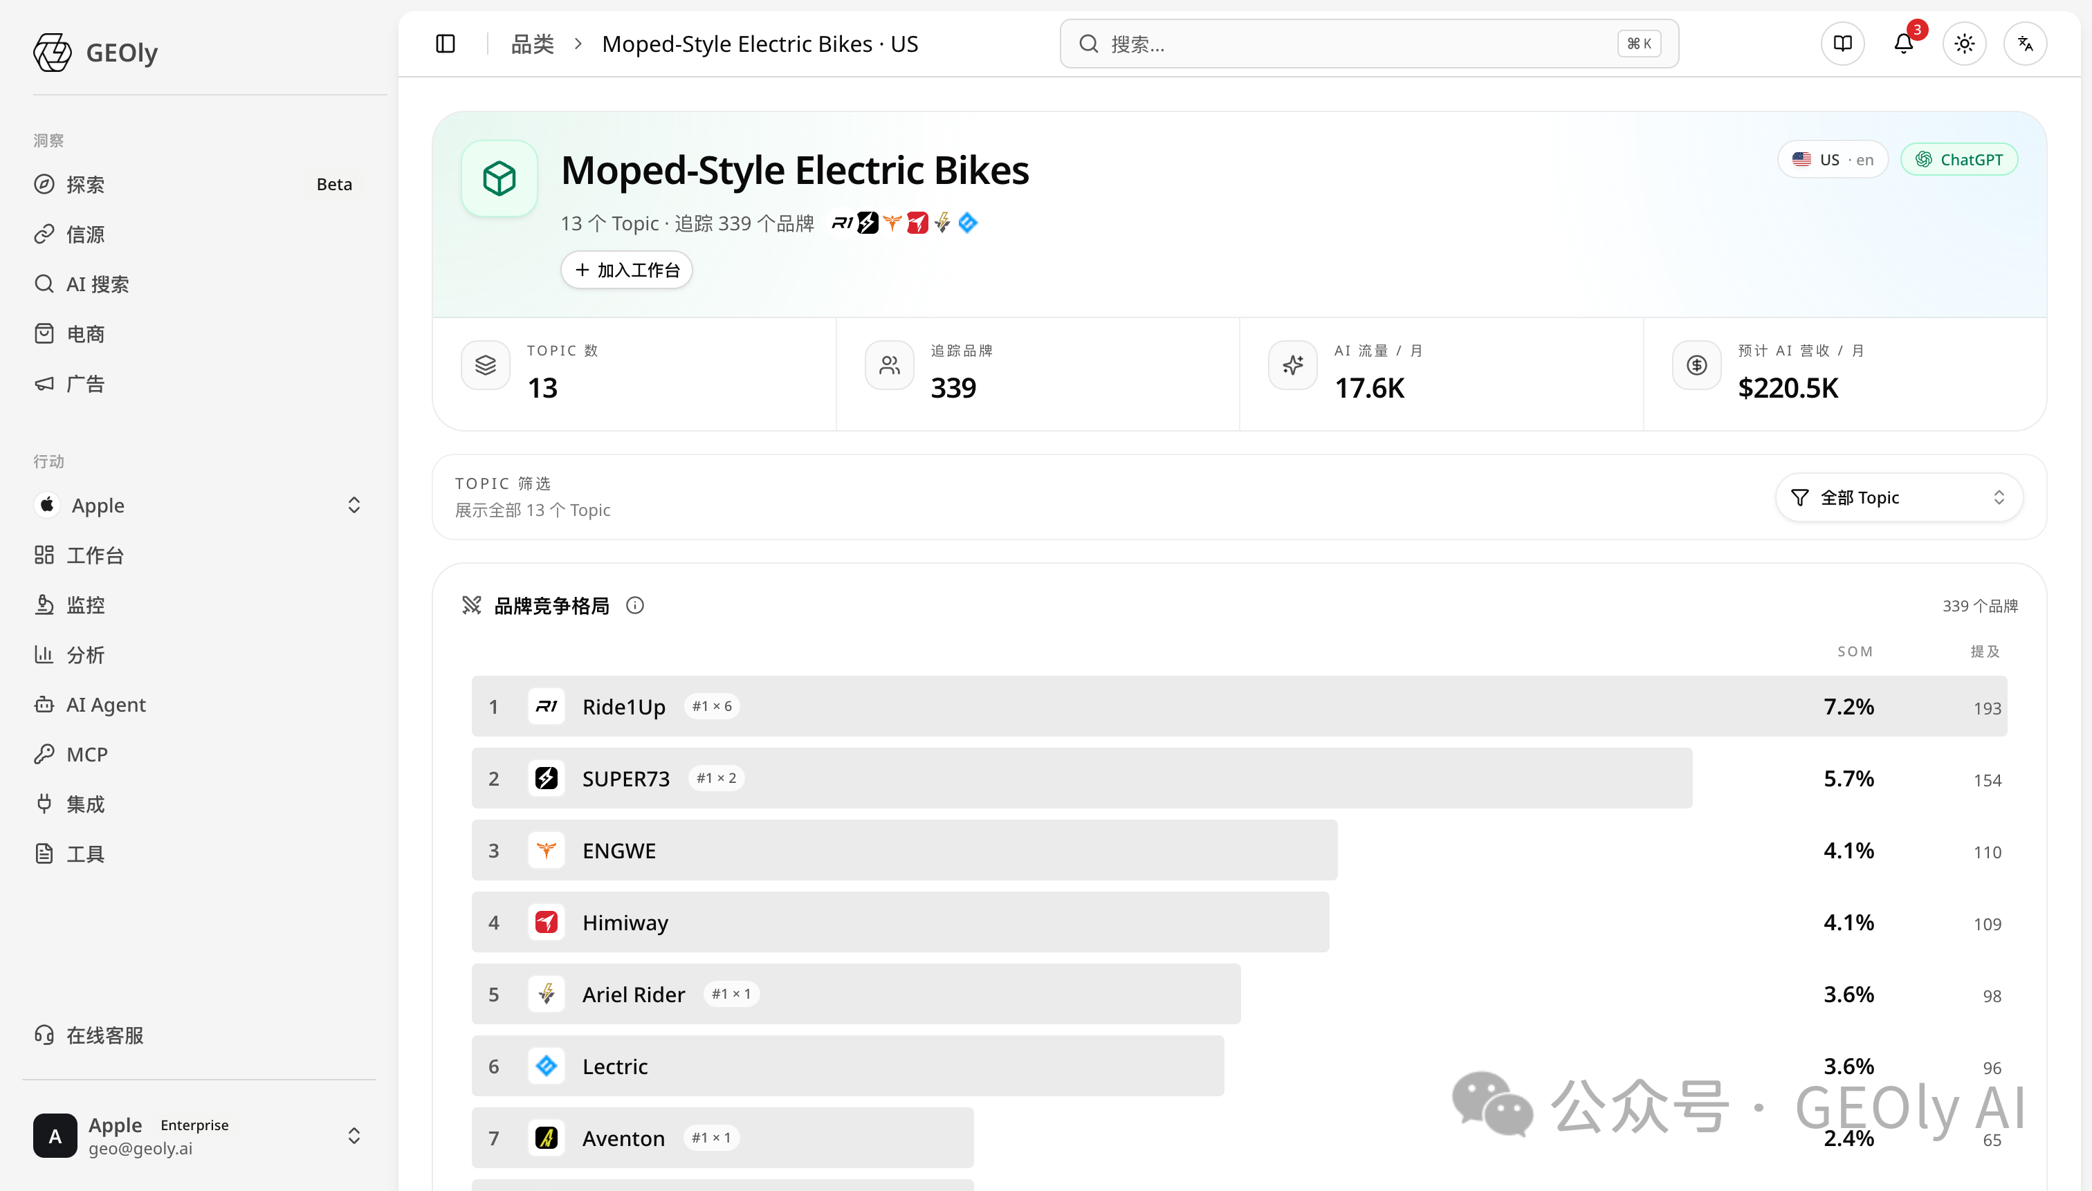The image size is (2092, 1191).
Task: Open the documentation book icon
Action: [x=1842, y=44]
